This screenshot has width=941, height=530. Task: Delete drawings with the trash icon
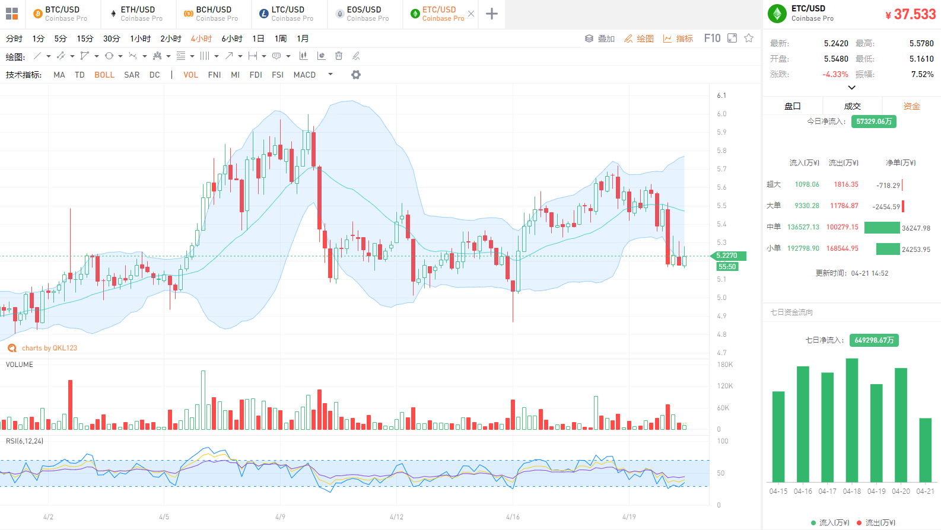339,56
